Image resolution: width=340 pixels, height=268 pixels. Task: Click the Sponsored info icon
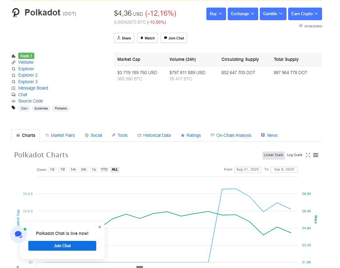(301, 26)
